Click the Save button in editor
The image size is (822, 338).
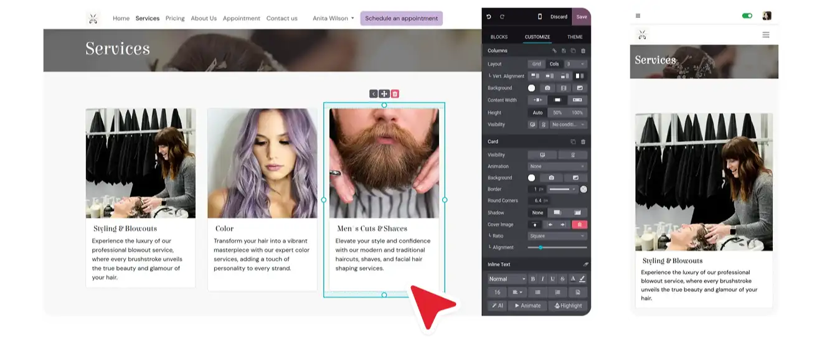click(x=581, y=17)
